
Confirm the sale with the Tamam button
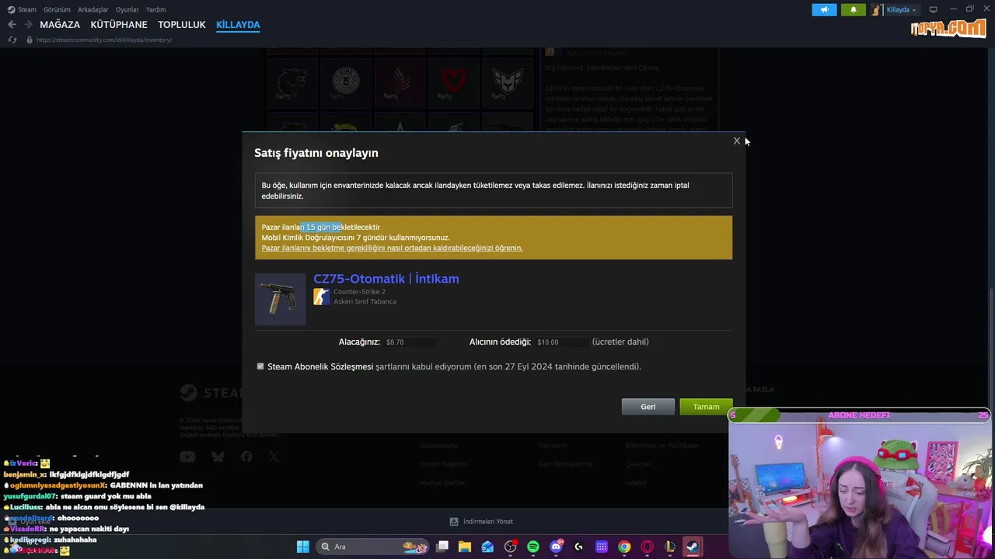tap(706, 407)
